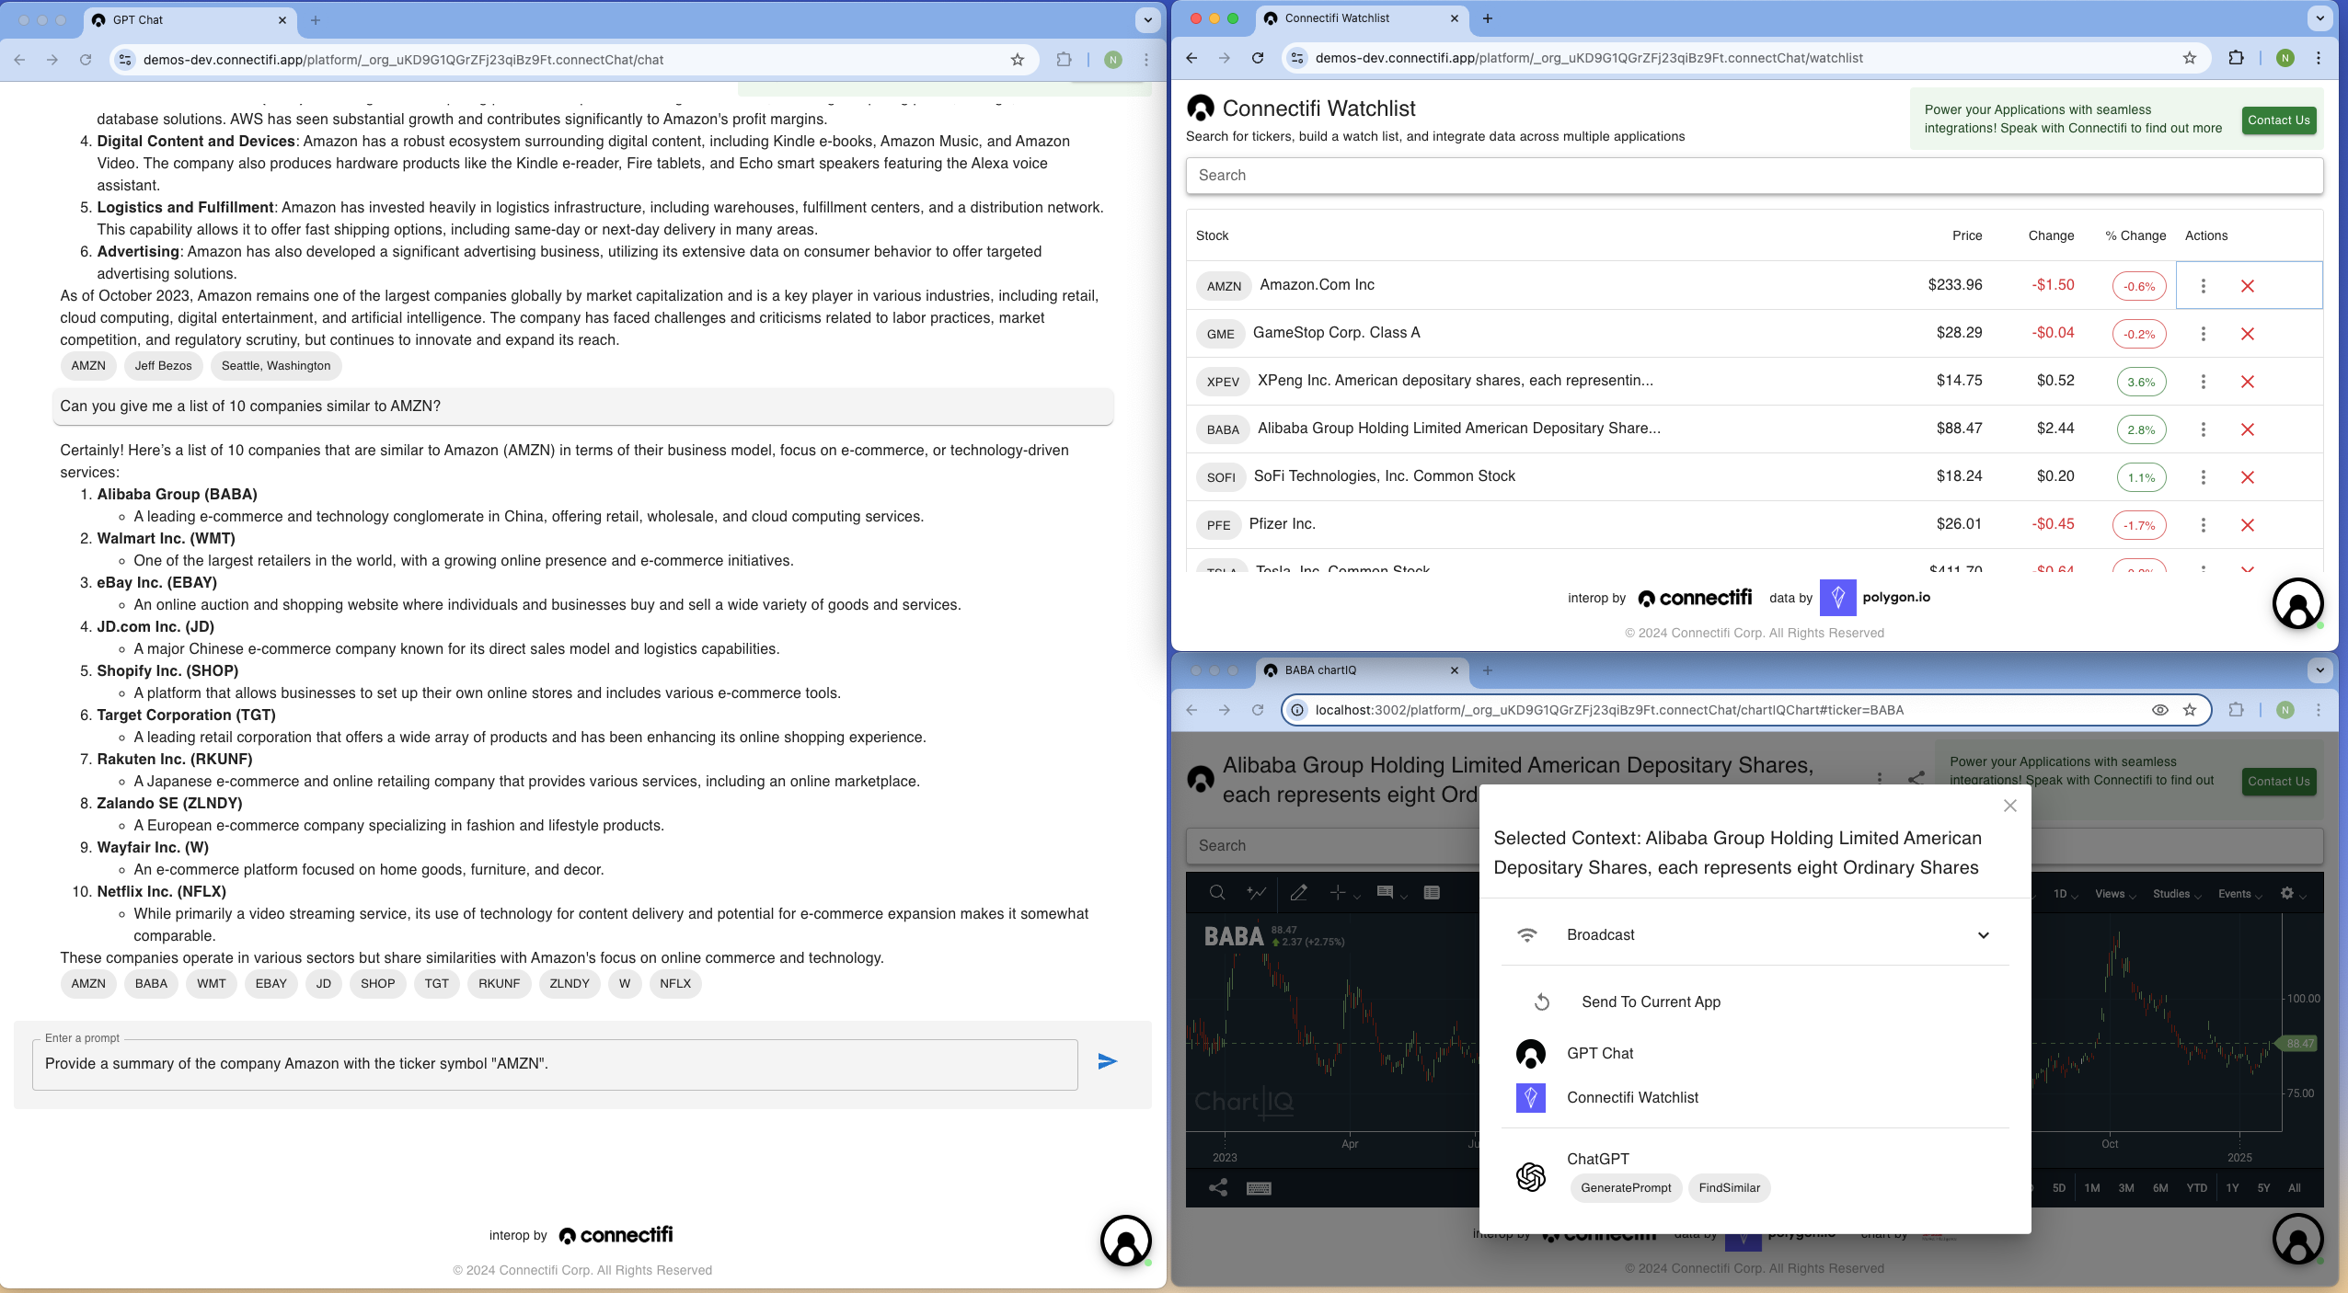Click the add comparison series icon in chart

click(x=1256, y=892)
